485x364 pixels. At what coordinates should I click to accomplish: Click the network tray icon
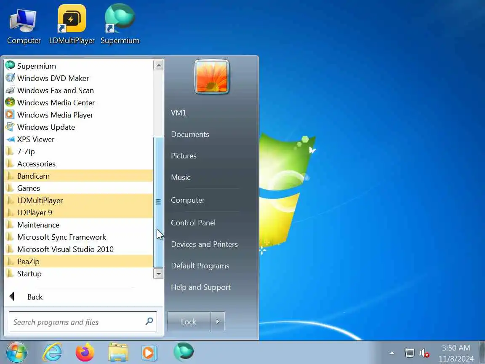(409, 353)
